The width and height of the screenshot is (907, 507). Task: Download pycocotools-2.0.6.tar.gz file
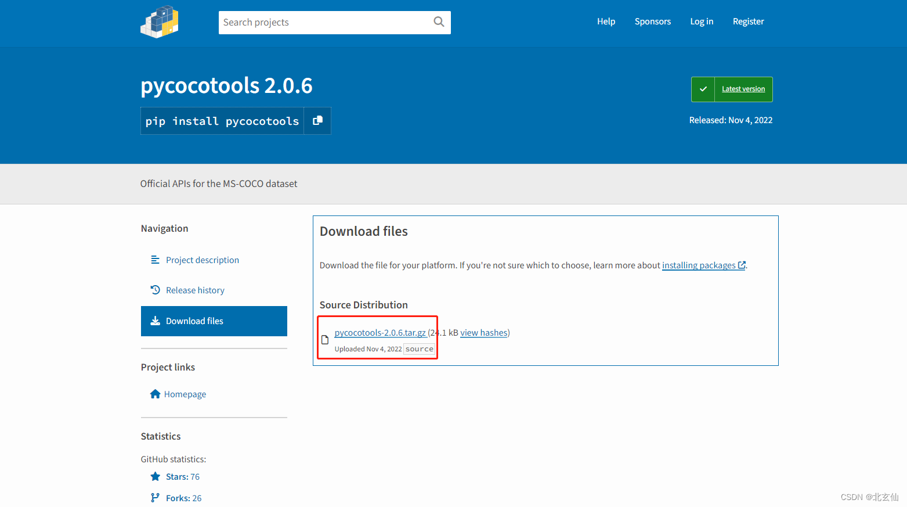click(x=380, y=333)
